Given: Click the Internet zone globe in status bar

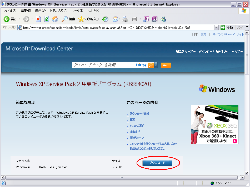Looking at the screenshot, I should [x=212, y=183].
